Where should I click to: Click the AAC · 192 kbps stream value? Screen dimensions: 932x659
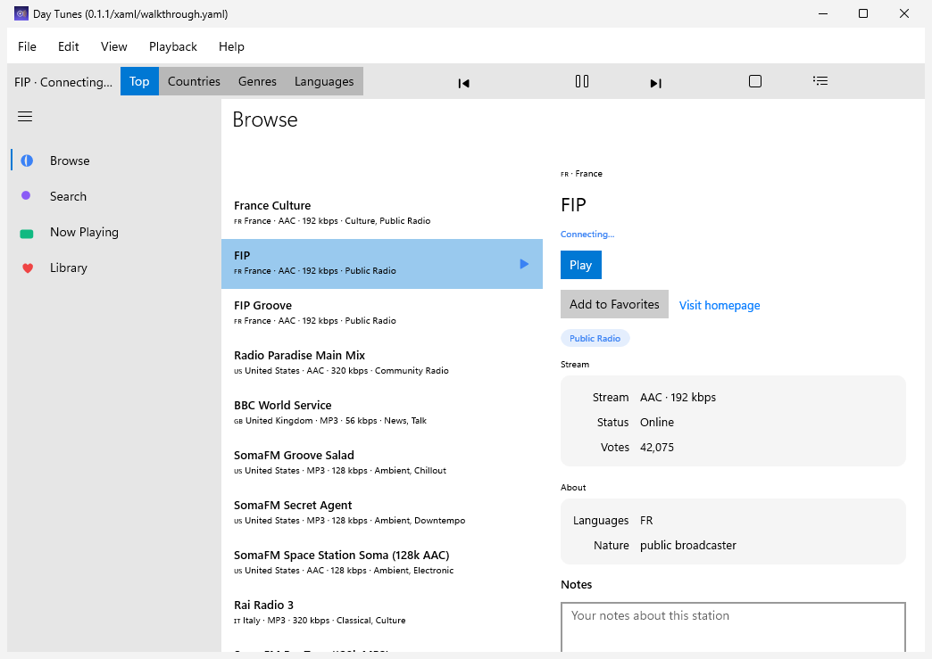click(678, 397)
